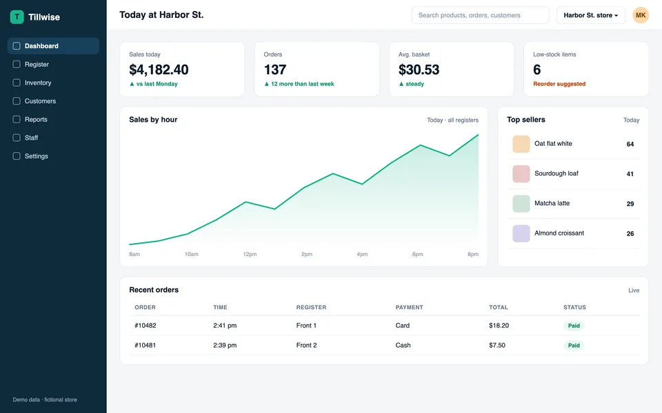Screen dimensions: 662x413
Task: Open order #10482
Action: [146, 326]
